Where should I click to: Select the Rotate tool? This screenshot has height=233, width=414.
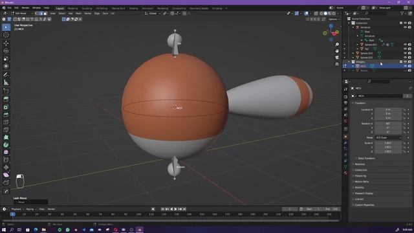coord(6,50)
